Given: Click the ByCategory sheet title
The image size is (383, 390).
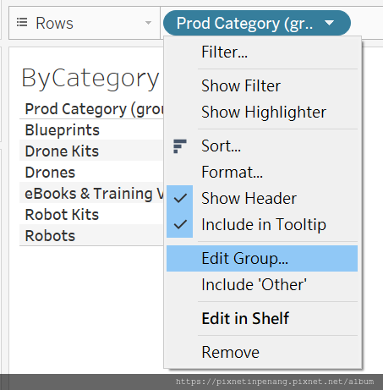Looking at the screenshot, I should tap(90, 78).
